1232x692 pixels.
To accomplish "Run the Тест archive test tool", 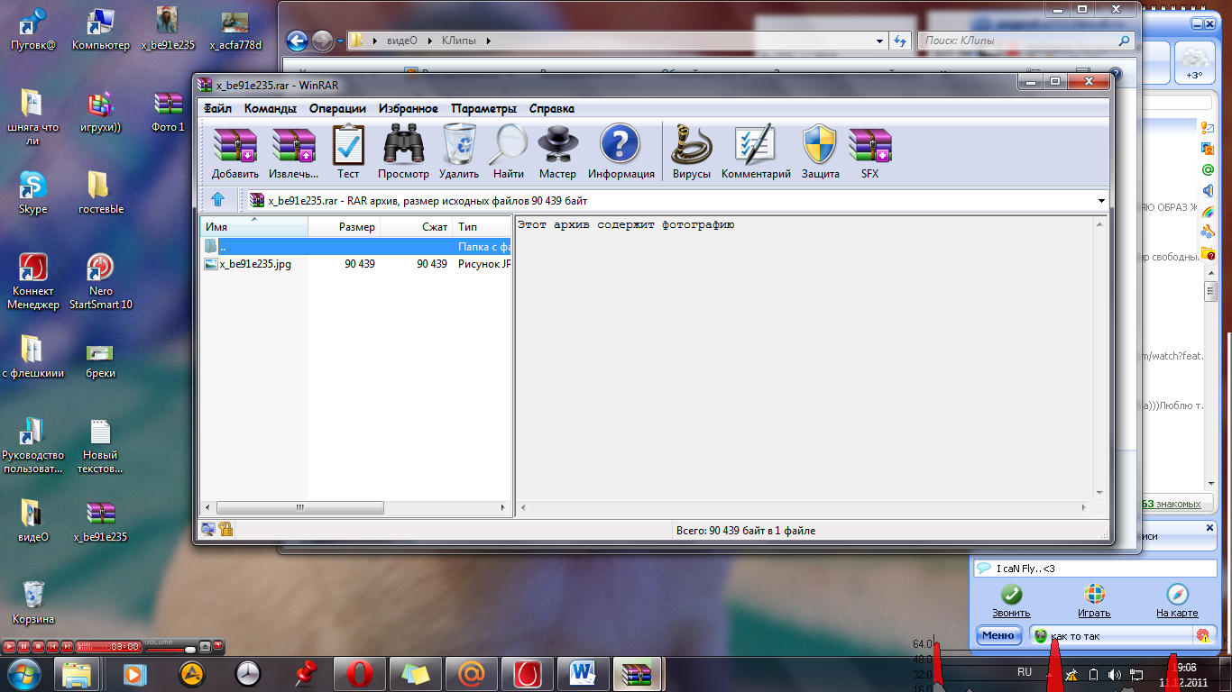I will (x=348, y=151).
